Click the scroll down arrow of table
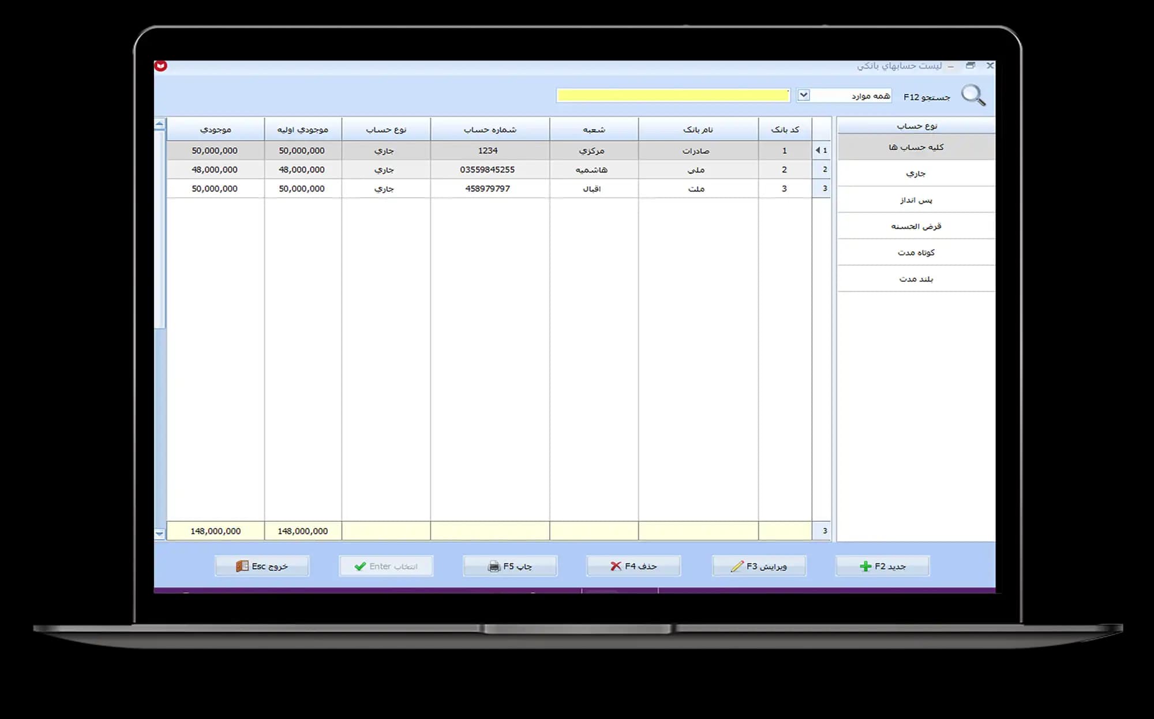The height and width of the screenshot is (719, 1154). [160, 534]
